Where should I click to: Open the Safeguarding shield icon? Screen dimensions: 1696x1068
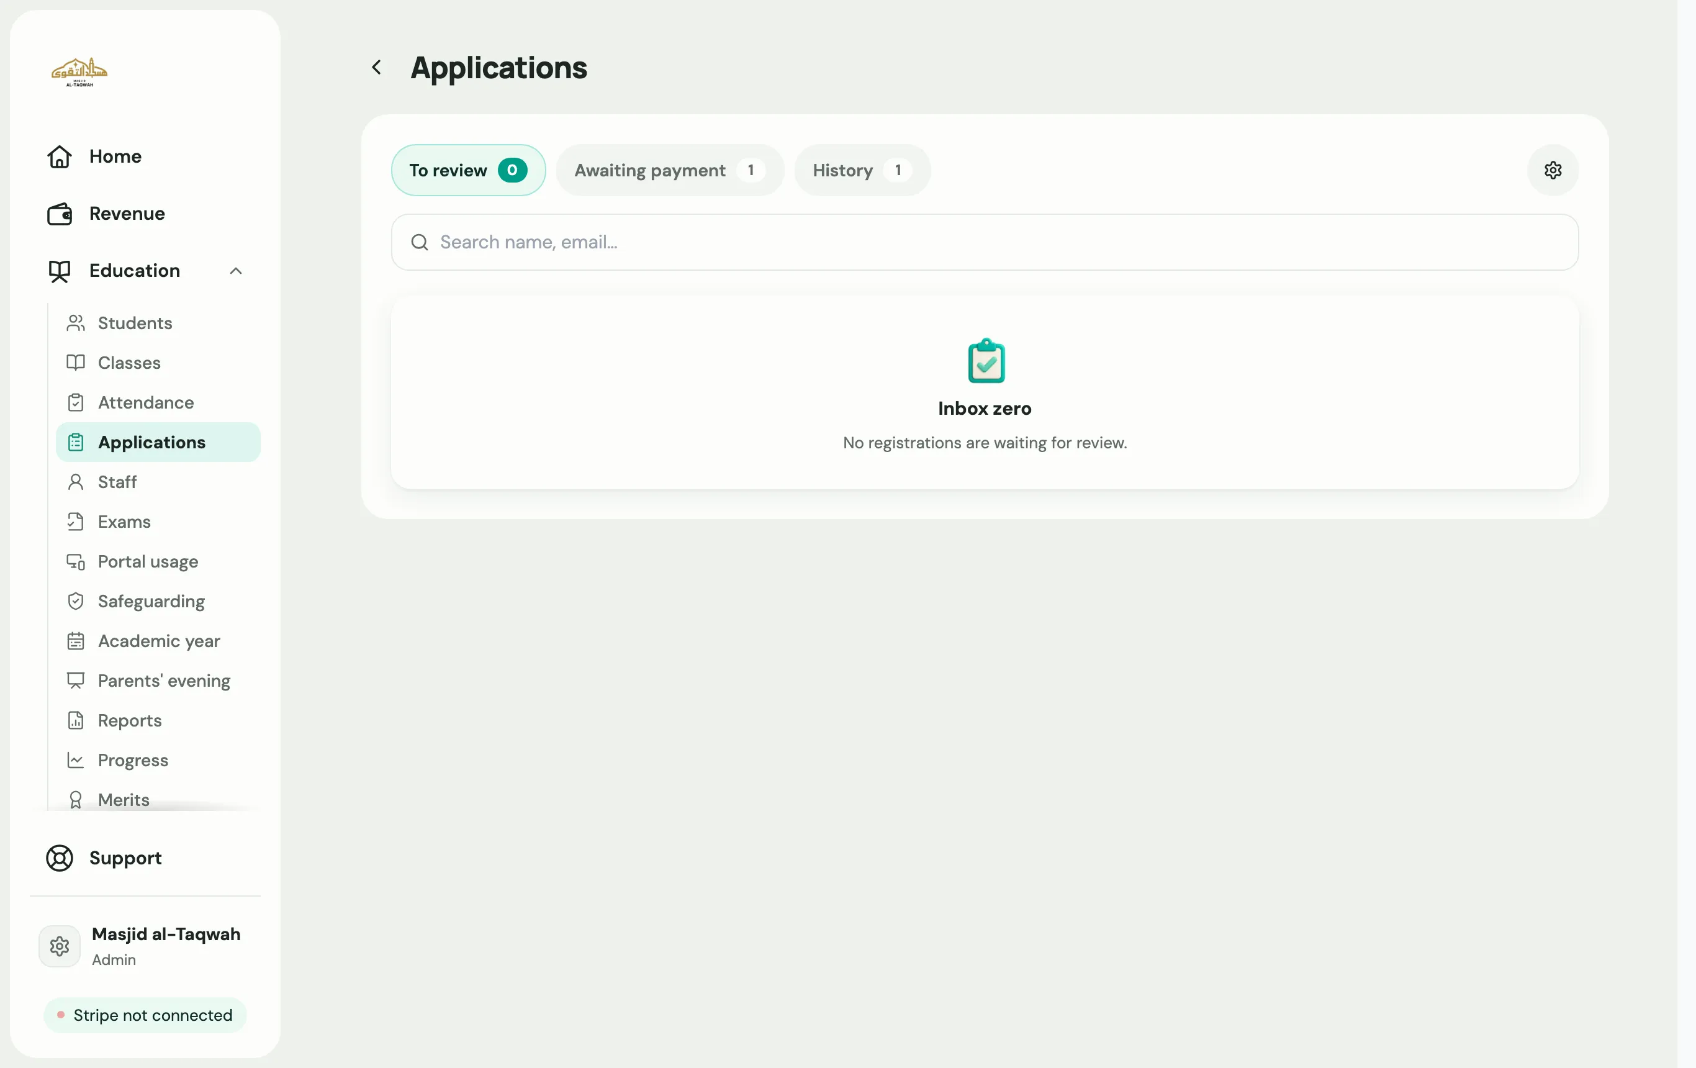[75, 602]
